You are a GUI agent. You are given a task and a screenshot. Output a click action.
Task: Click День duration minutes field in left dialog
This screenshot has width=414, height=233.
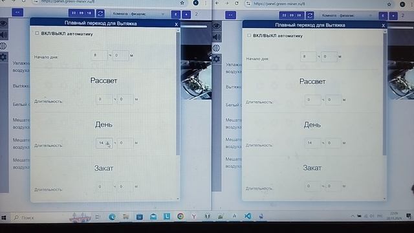(125, 143)
